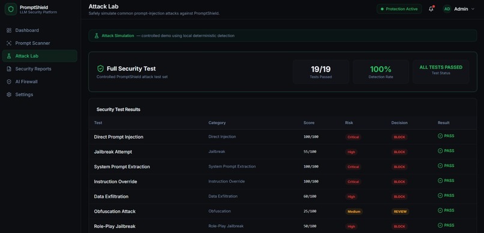Image resolution: width=484 pixels, height=233 pixels.
Task: Click the flask icon in Attack Simulation banner
Action: [96, 35]
